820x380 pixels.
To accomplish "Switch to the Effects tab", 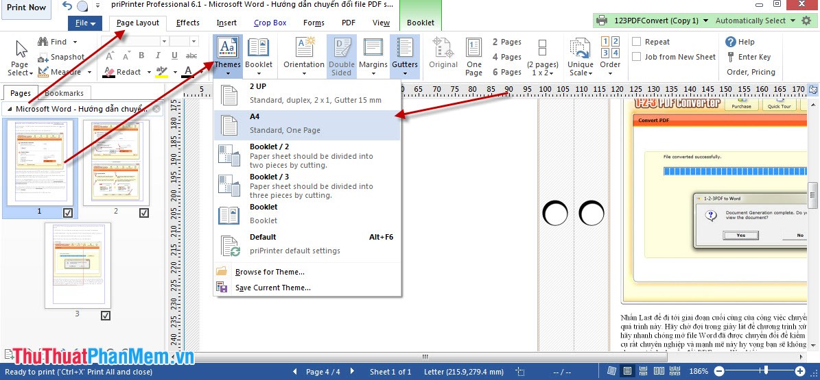I will (x=187, y=23).
